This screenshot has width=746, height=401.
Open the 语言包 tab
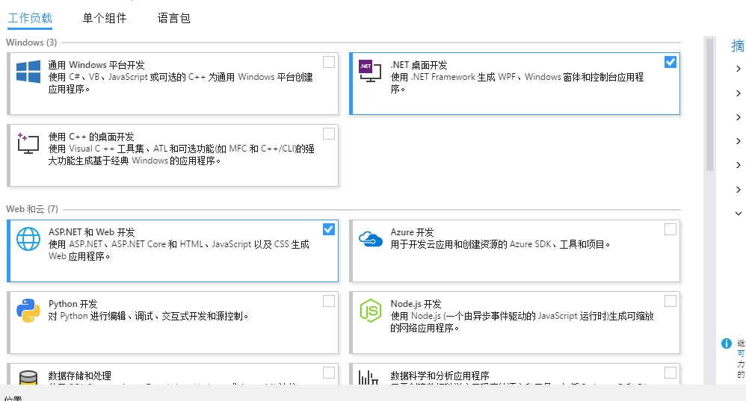174,18
